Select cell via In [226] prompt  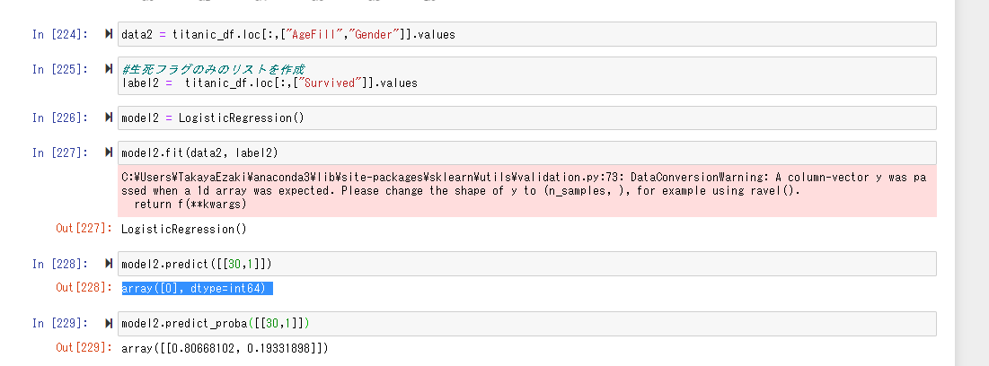pos(60,118)
